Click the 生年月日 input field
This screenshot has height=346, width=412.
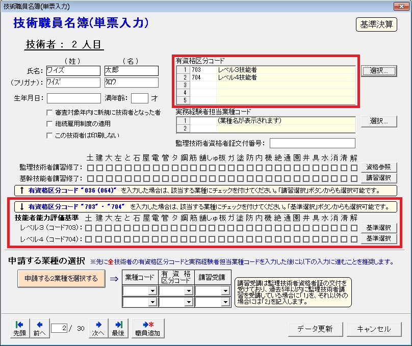pyautogui.click(x=74, y=98)
